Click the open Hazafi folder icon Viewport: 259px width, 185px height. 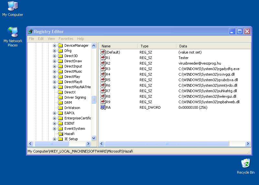coord(61,134)
